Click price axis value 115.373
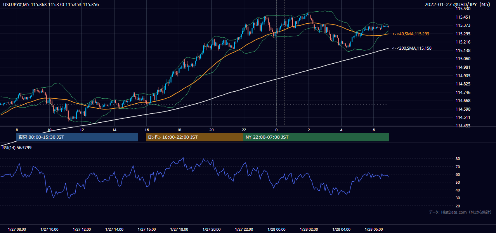This screenshot has width=496, height=233. point(463,25)
